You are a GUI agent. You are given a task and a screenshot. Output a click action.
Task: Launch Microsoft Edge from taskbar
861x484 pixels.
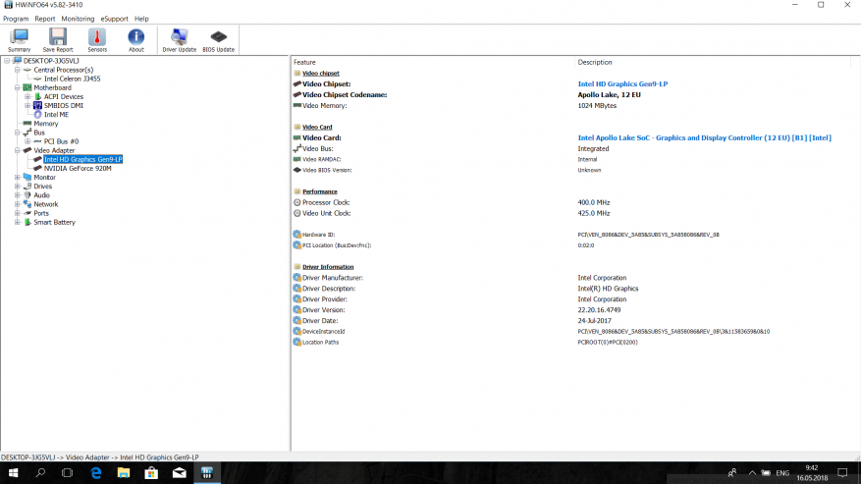click(x=96, y=472)
